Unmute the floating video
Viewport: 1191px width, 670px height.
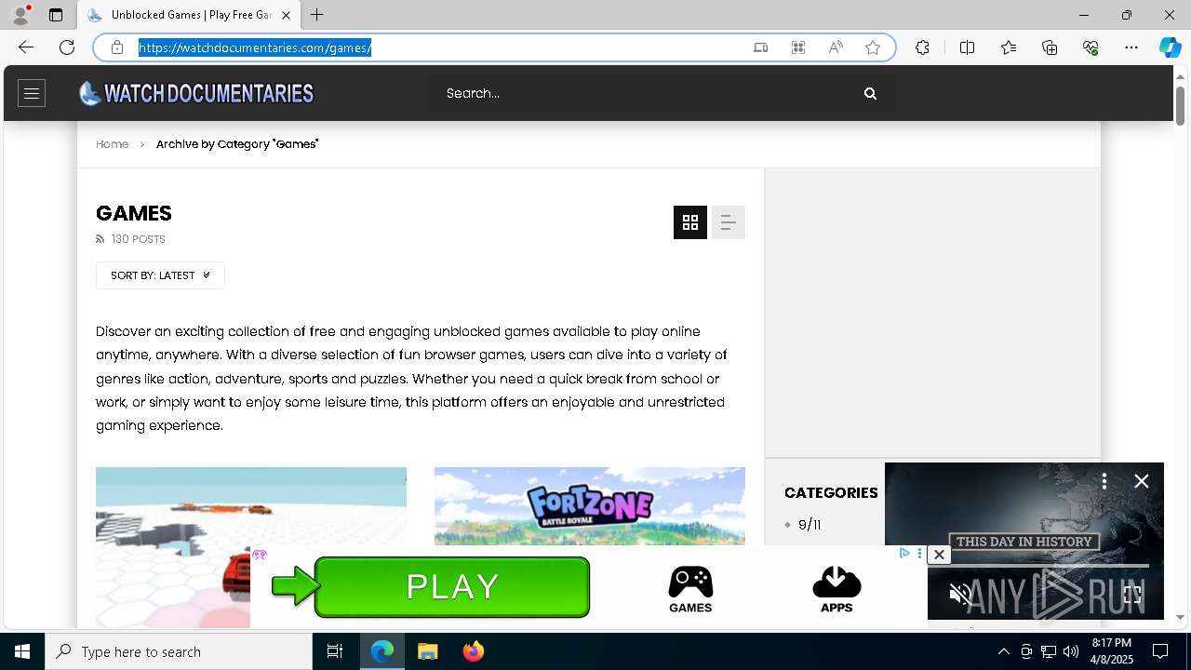959,595
